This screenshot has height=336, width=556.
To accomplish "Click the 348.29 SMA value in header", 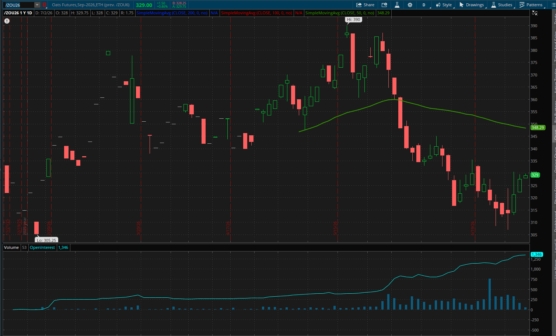I will [384, 13].
